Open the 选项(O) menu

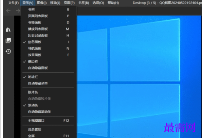point(98,3)
